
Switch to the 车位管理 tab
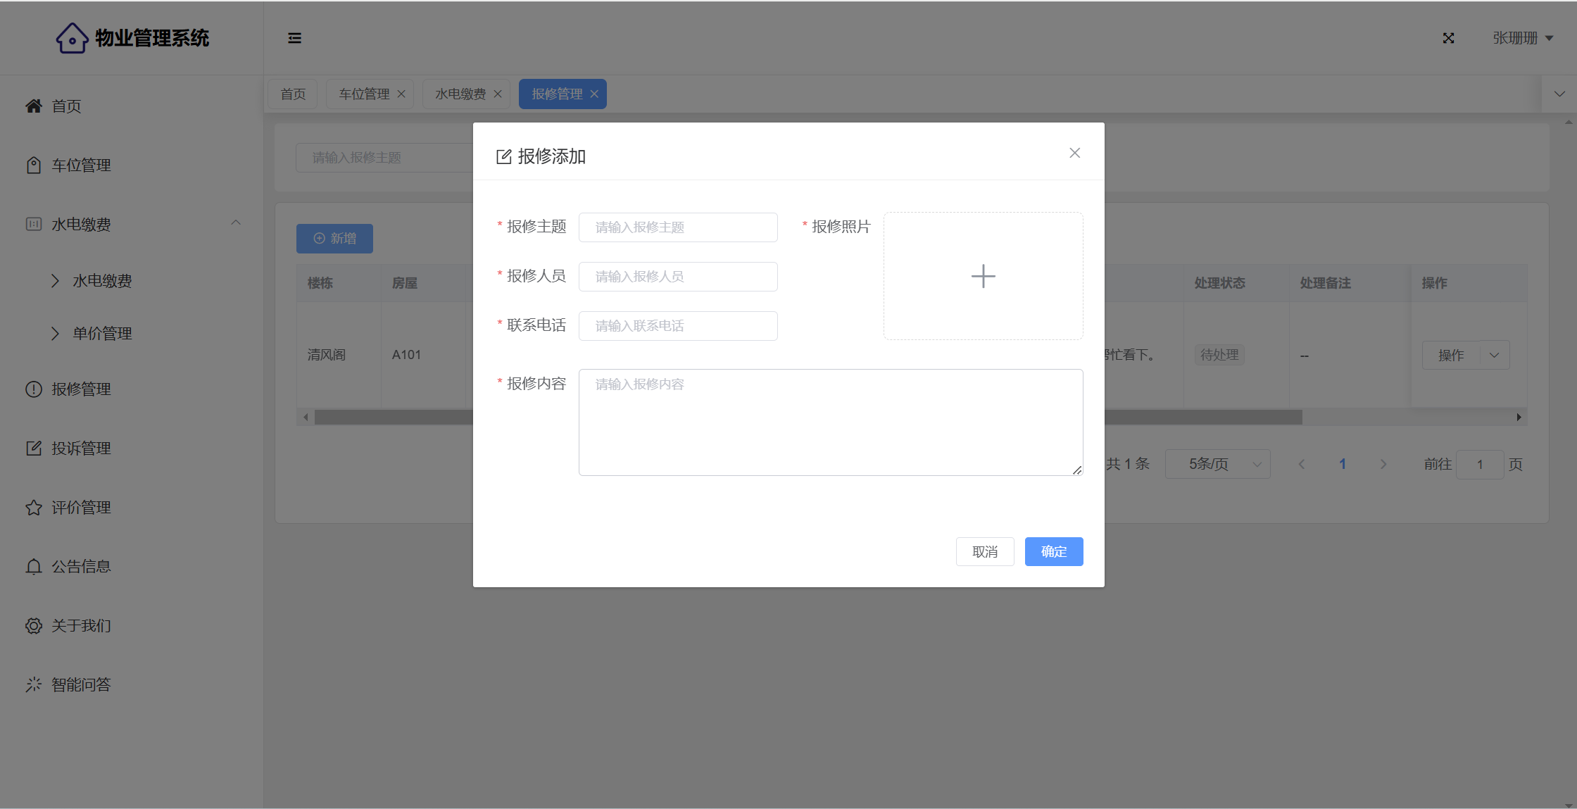click(x=364, y=94)
